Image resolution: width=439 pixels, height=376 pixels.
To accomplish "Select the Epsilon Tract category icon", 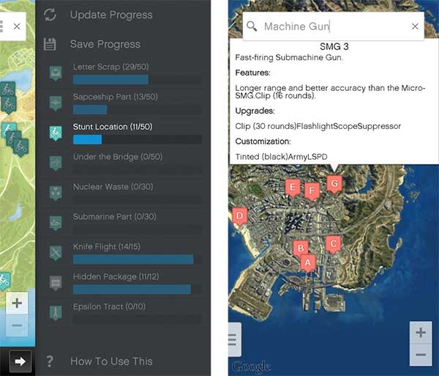I will pyautogui.click(x=56, y=312).
